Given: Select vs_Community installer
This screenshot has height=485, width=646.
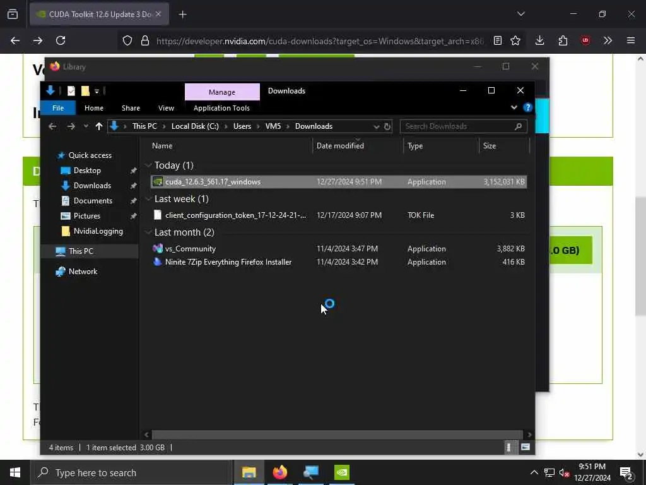Looking at the screenshot, I should [x=339, y=249].
